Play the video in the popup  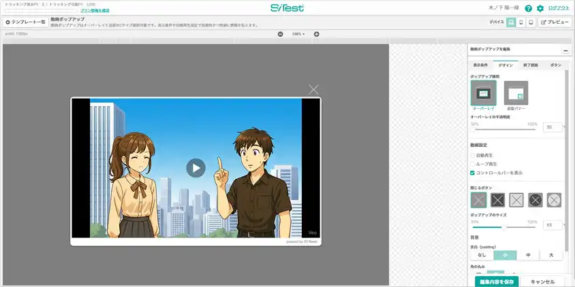click(196, 168)
